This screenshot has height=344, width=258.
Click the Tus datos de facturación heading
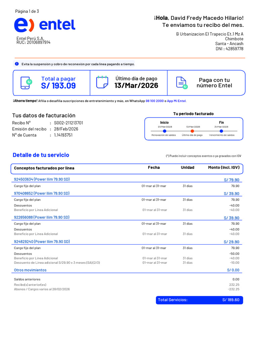coord(44,116)
